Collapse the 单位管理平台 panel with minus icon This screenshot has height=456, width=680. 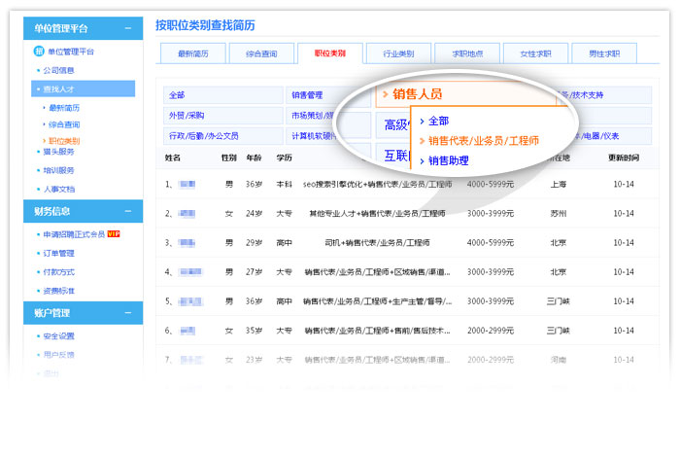click(129, 30)
